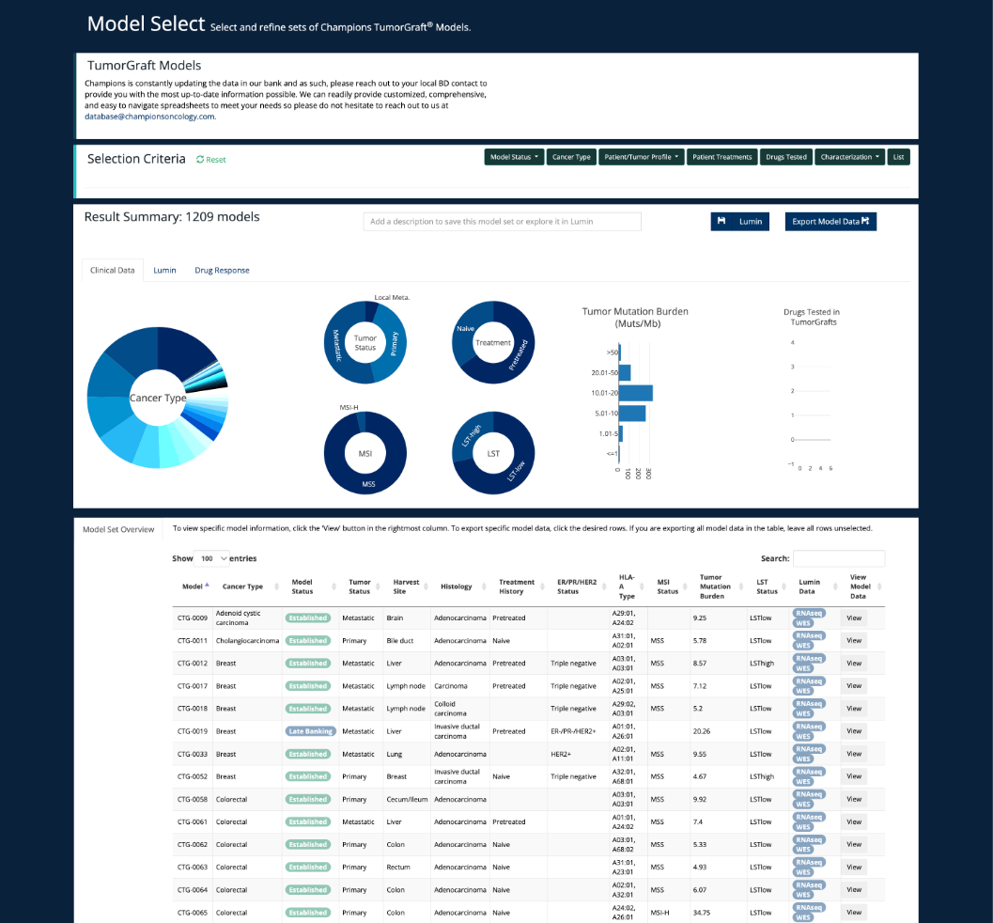Click the database@championsoncology.com email link

[149, 117]
